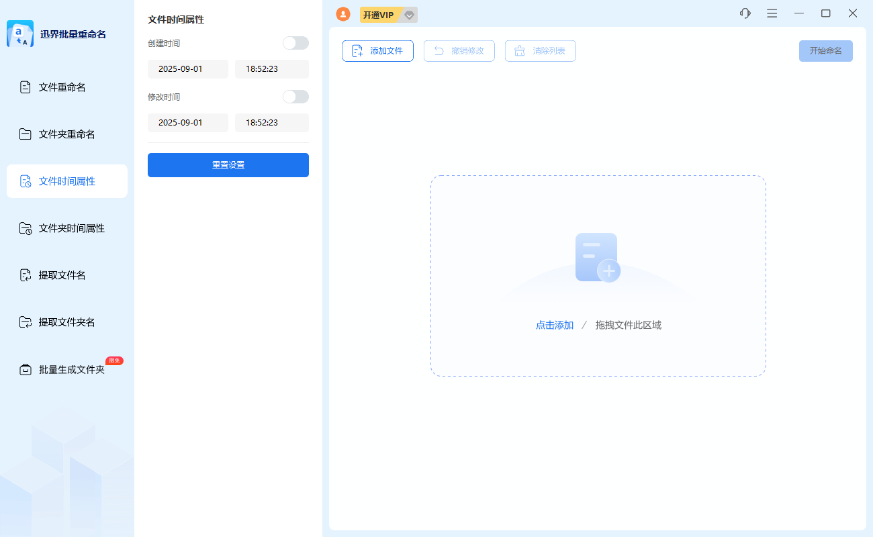This screenshot has width=873, height=537.
Task: Enable the 修改时间 toggle switch
Action: (295, 96)
